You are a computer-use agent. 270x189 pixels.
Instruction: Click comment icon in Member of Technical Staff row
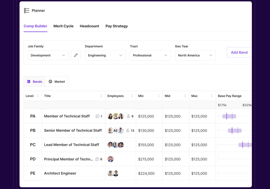[97, 116]
